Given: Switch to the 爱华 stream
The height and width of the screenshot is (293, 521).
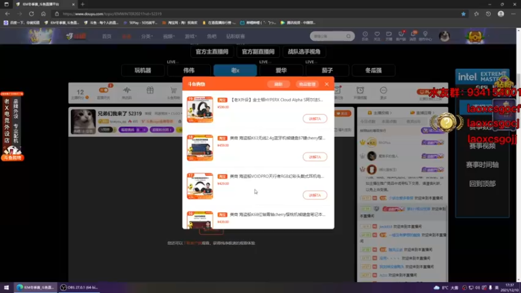Looking at the screenshot, I should coord(281,70).
